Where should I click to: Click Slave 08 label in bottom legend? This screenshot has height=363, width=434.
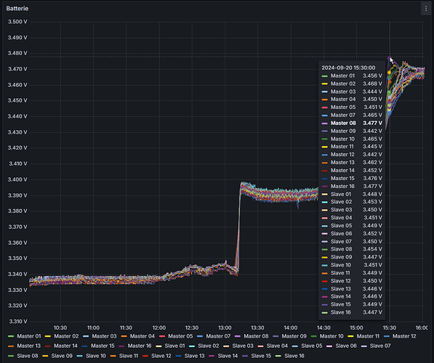click(28, 356)
